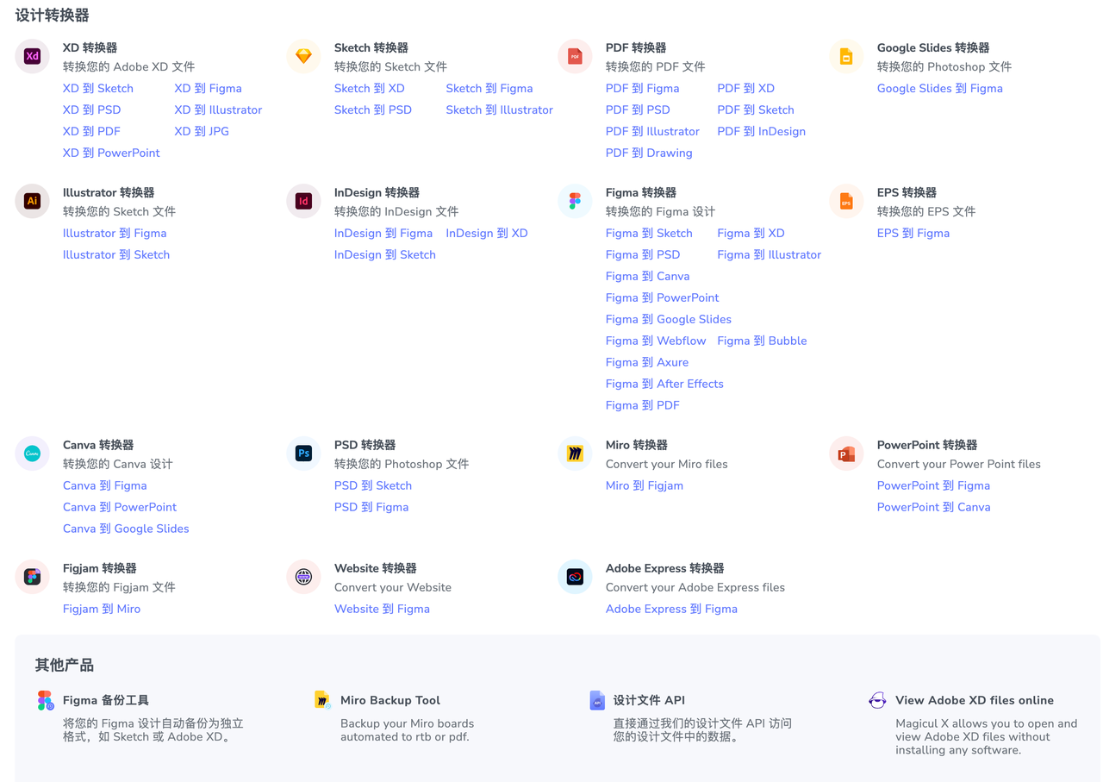Select View Adobe XD files online
Viewport: 1103px width, 782px height.
(974, 700)
